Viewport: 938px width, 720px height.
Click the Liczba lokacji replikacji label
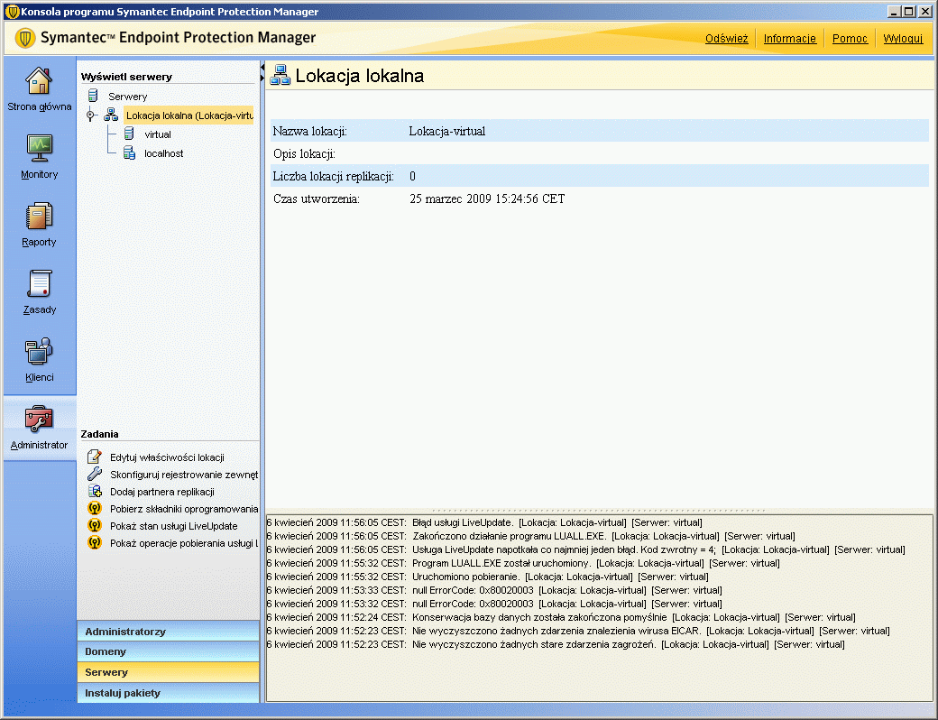coord(333,176)
